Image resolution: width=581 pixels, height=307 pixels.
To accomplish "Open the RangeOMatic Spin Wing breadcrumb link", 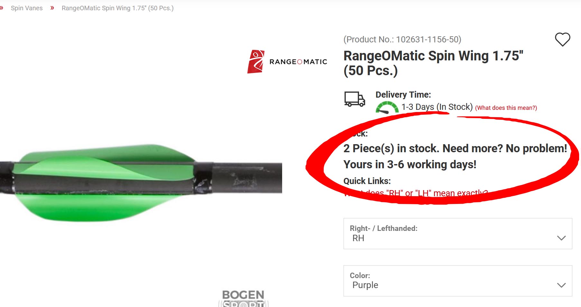I will tap(117, 8).
